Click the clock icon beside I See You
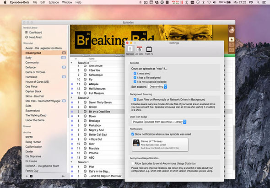The height and width of the screenshot is (188, 270). tap(85, 70)
